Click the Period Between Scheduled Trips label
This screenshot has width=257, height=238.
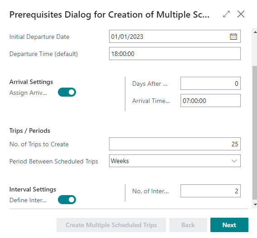(54, 161)
